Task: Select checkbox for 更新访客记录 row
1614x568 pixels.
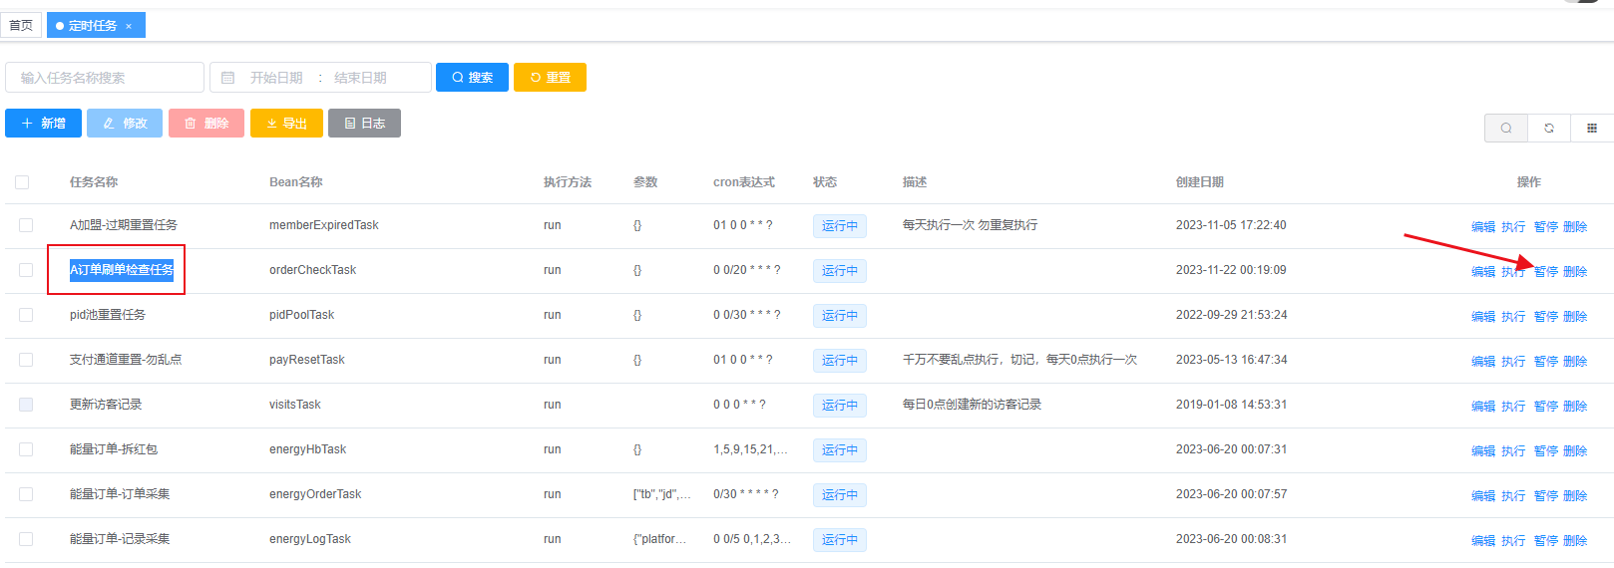Action: (x=26, y=405)
